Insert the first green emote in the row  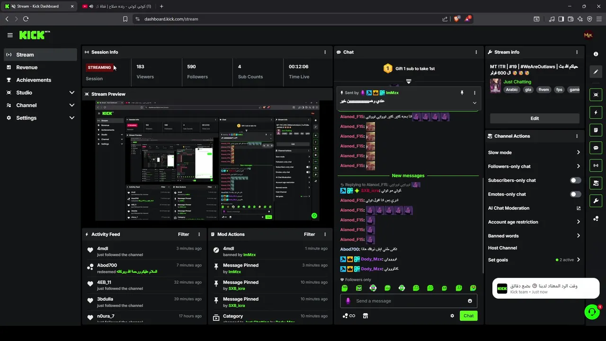[345, 288]
